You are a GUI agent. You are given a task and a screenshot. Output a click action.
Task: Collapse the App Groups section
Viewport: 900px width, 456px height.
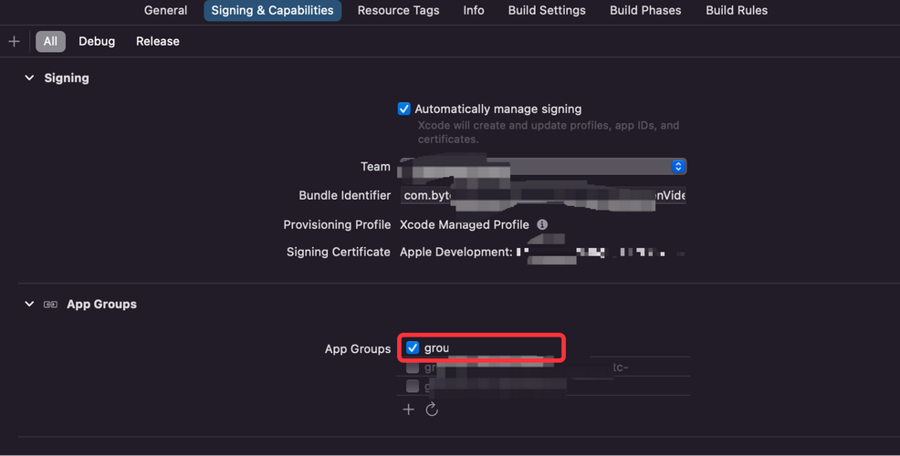[x=29, y=304]
